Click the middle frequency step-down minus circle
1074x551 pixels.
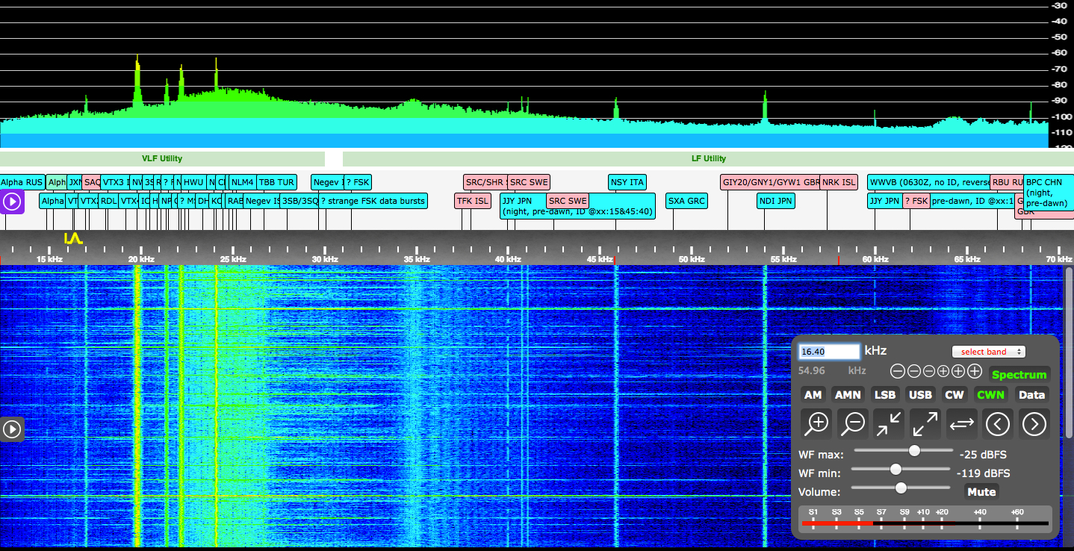913,371
